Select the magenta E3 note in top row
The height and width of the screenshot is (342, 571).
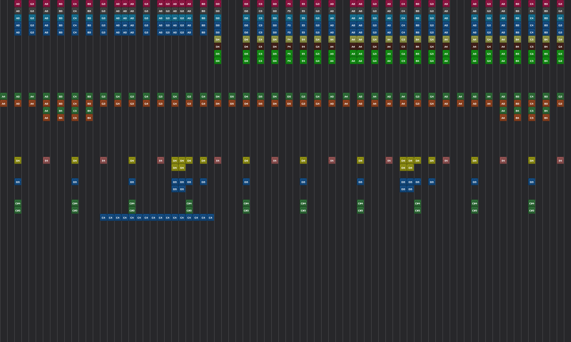[303, 4]
